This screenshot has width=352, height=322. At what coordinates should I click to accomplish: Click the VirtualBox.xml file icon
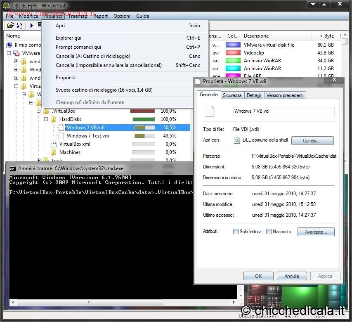[54, 144]
